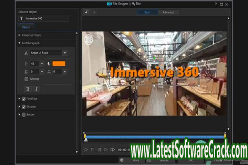Disable the Shadow checkbox
This screenshot has height=165, width=248.
point(24,107)
